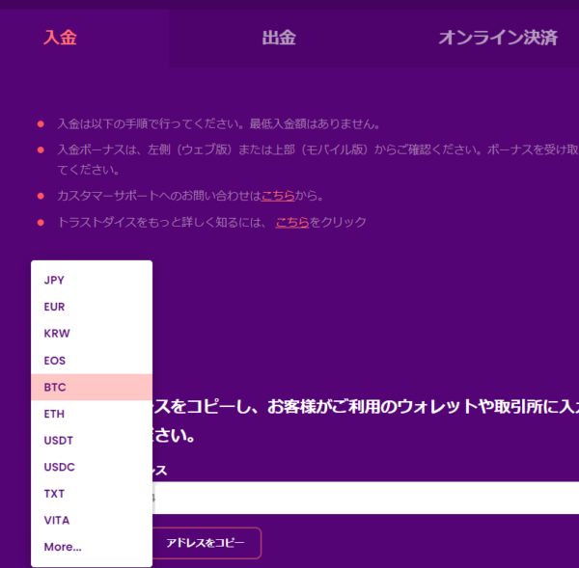The image size is (579, 568).
Task: Expand More... to show additional currencies
Action: 63,547
